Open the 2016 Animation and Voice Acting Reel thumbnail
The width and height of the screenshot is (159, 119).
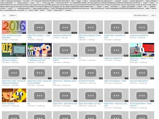coord(14,27)
